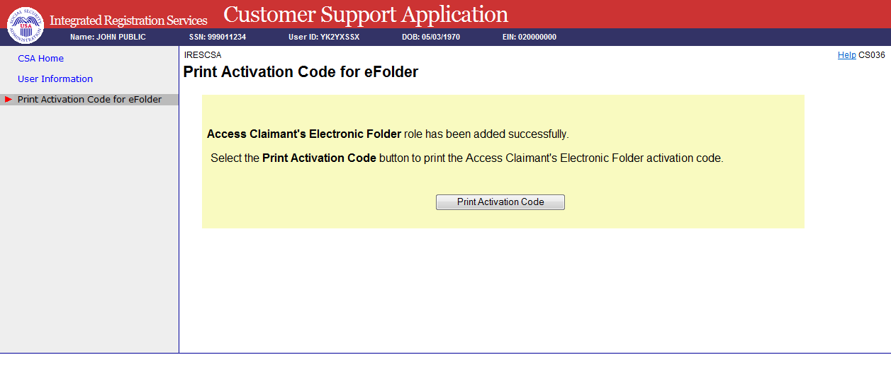Click the CS036 screen code
Screen dimensions: 891x379
click(x=872, y=55)
